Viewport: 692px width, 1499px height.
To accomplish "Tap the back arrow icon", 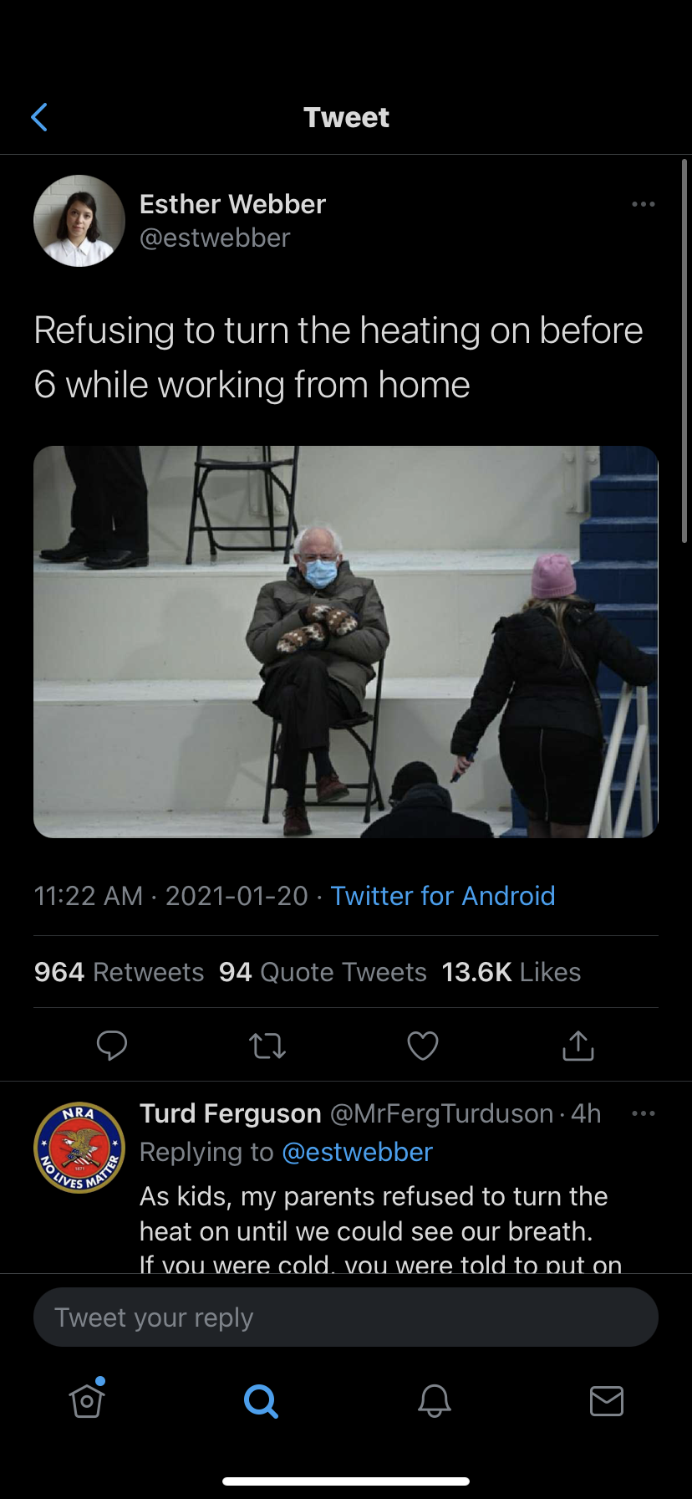I will [39, 117].
